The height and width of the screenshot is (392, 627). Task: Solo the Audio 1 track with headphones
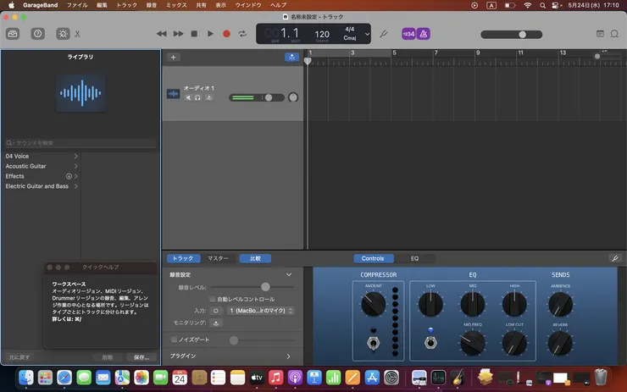coord(197,98)
